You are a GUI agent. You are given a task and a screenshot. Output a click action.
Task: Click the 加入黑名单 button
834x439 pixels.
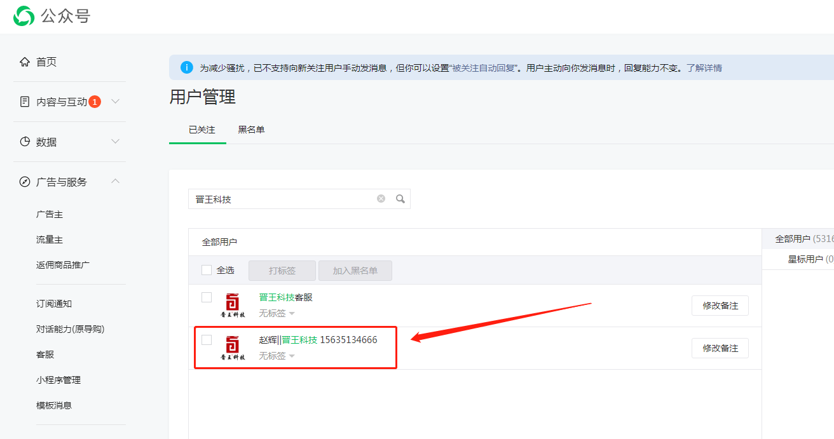coord(355,271)
